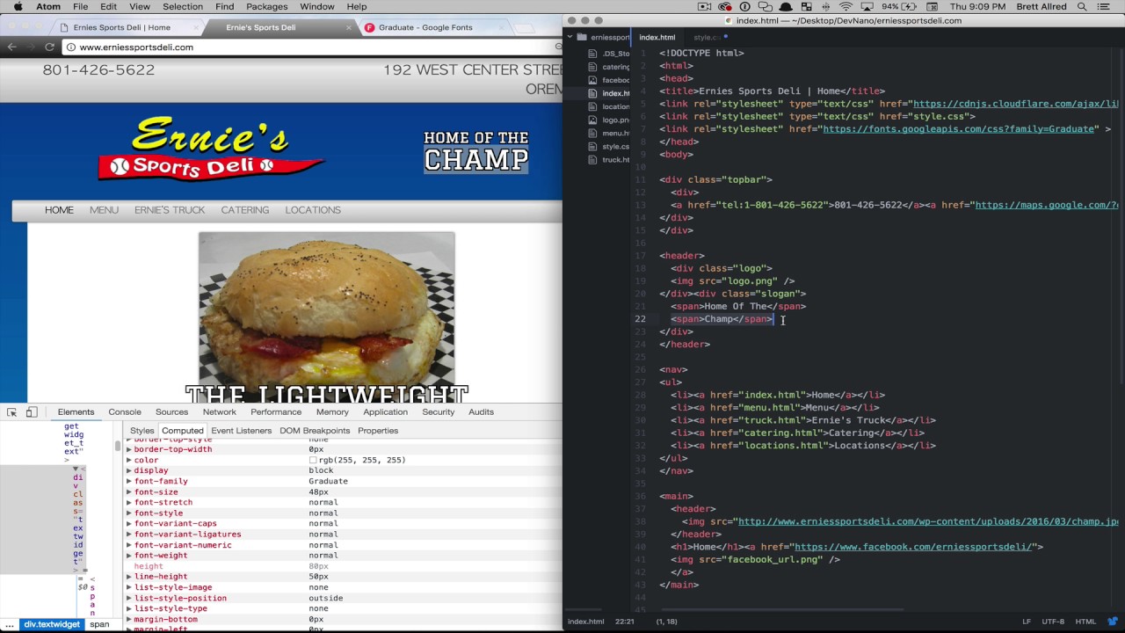Close the Ernie's Sports Deli browser tab
The height and width of the screenshot is (633, 1125).
[x=349, y=27]
